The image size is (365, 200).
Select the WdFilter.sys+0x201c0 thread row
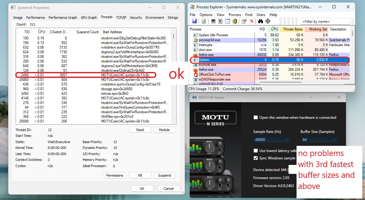[x=93, y=117]
